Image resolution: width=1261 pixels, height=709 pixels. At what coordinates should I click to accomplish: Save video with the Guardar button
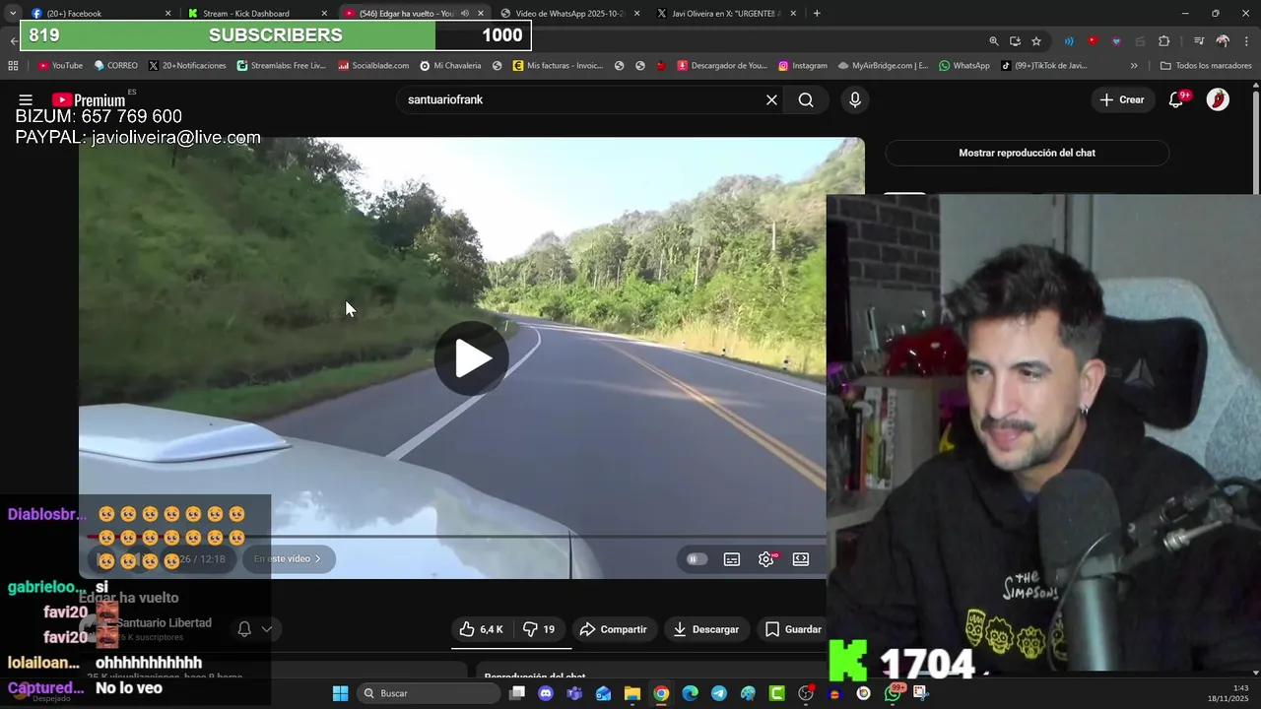point(793,629)
